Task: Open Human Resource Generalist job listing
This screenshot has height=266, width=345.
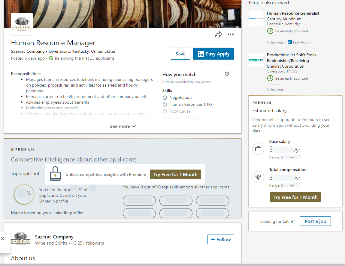Action: [293, 13]
